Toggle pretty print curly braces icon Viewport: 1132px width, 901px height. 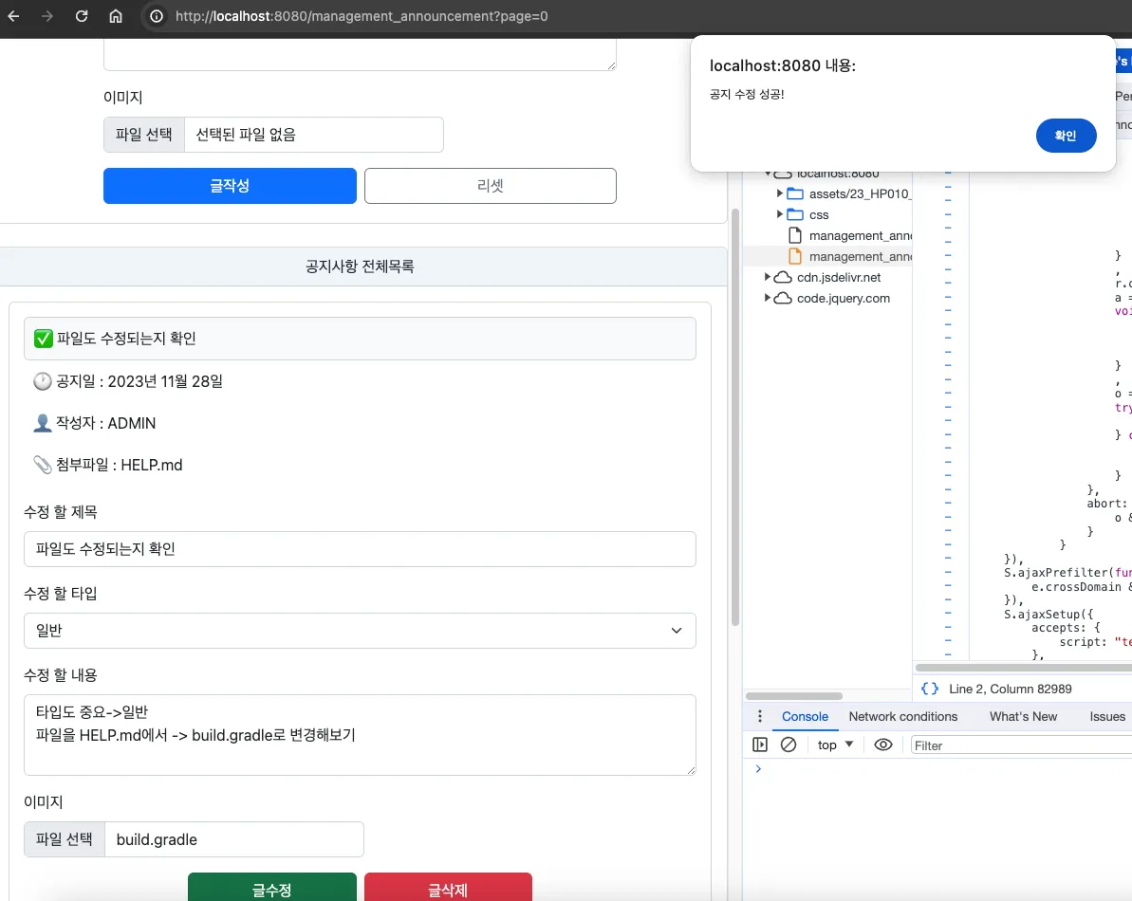(930, 689)
